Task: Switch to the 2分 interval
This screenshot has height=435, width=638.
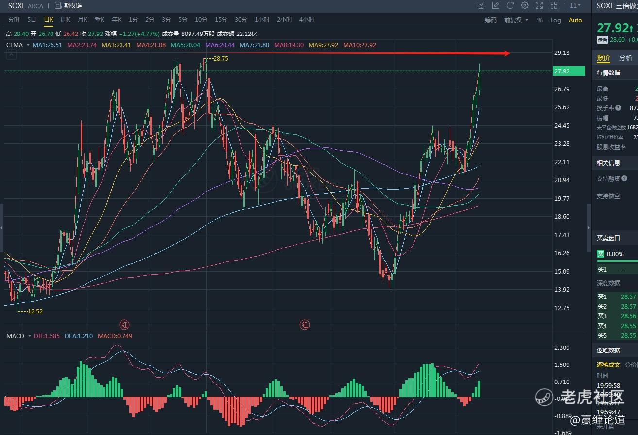Action: [150, 20]
